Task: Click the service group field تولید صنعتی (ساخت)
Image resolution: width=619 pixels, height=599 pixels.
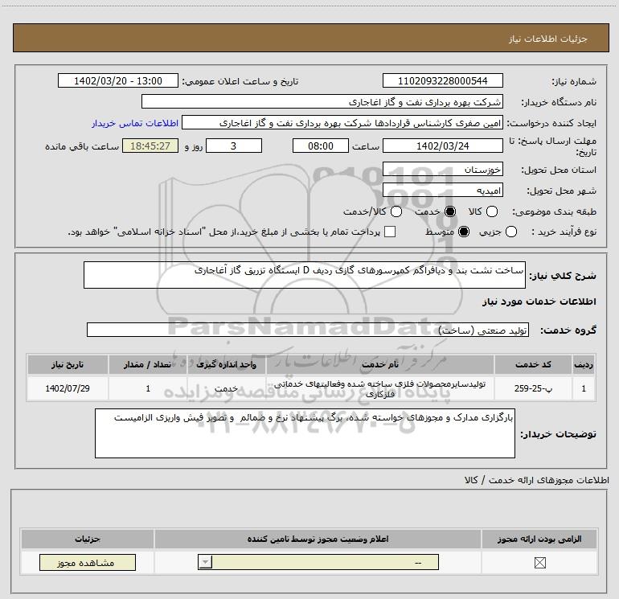Action: click(308, 330)
